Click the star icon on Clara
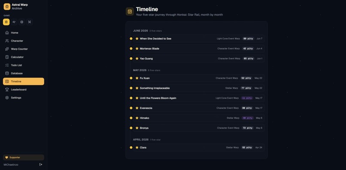The height and width of the screenshot is (170, 346). pyautogui.click(x=137, y=148)
